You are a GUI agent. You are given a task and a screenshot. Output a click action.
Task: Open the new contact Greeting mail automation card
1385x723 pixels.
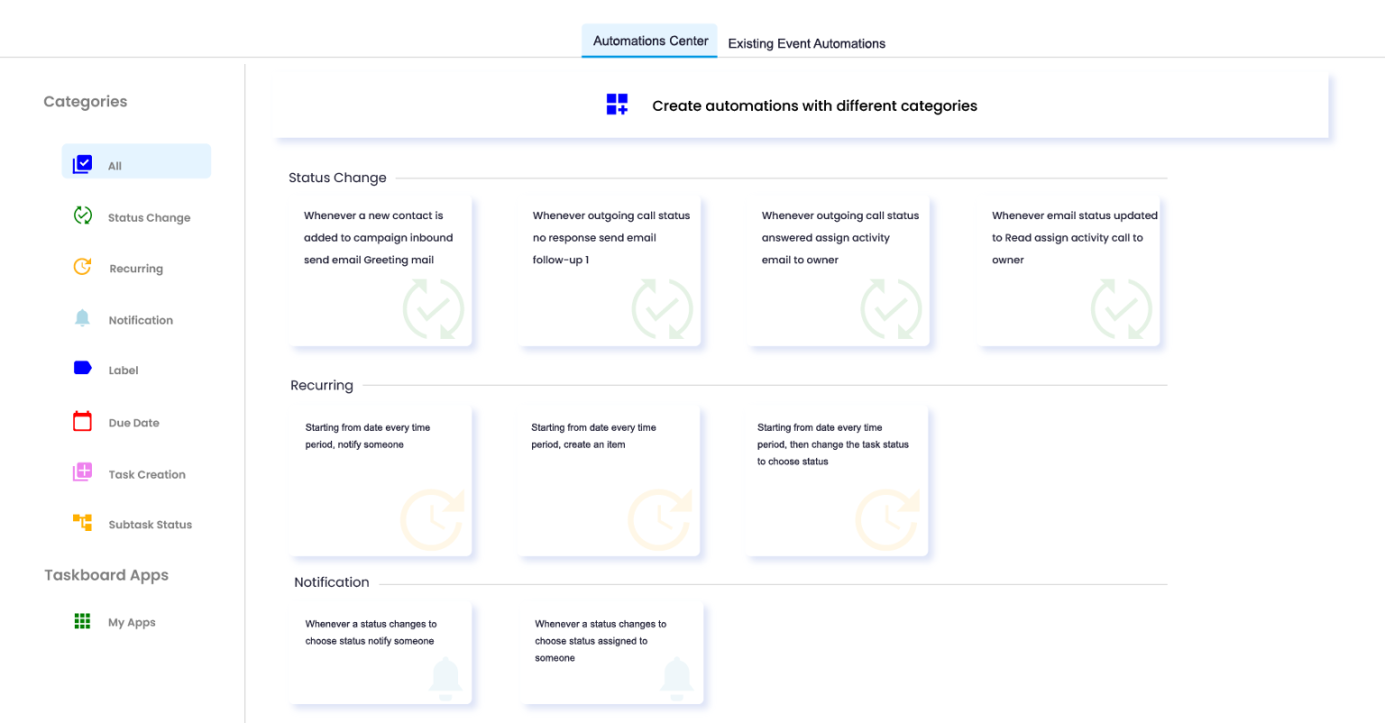[381, 271]
